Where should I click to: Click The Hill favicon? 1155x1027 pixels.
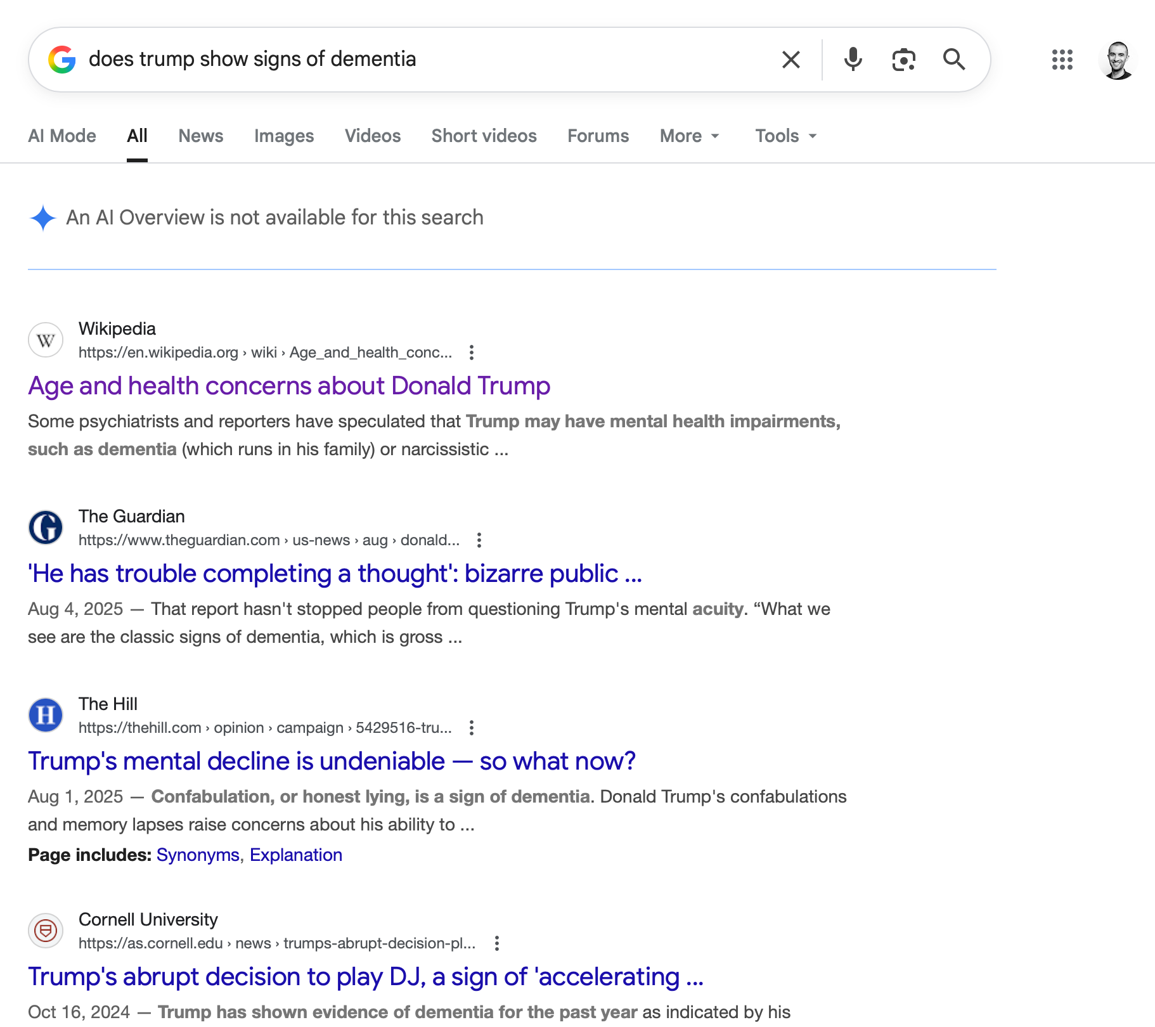(45, 714)
